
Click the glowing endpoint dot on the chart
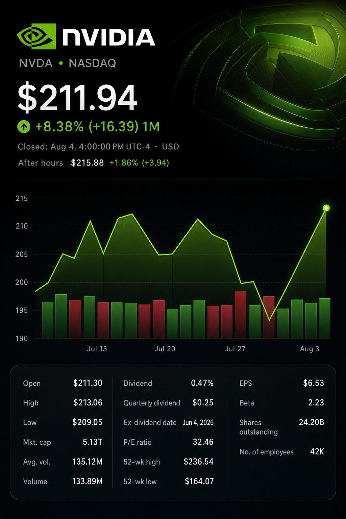(x=326, y=208)
